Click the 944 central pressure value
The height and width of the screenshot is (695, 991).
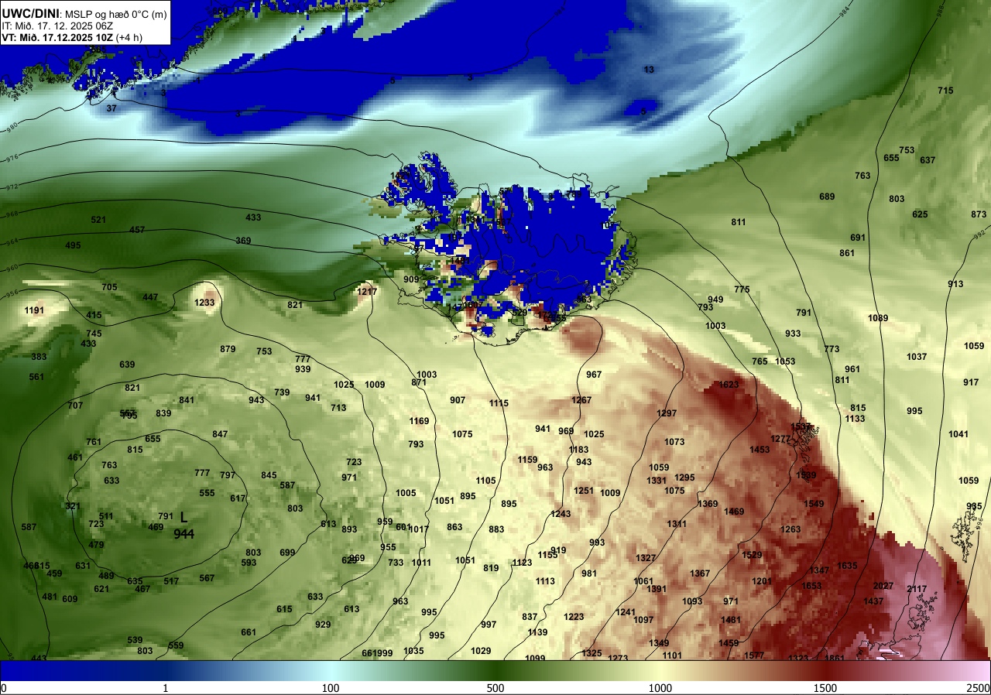click(x=183, y=534)
